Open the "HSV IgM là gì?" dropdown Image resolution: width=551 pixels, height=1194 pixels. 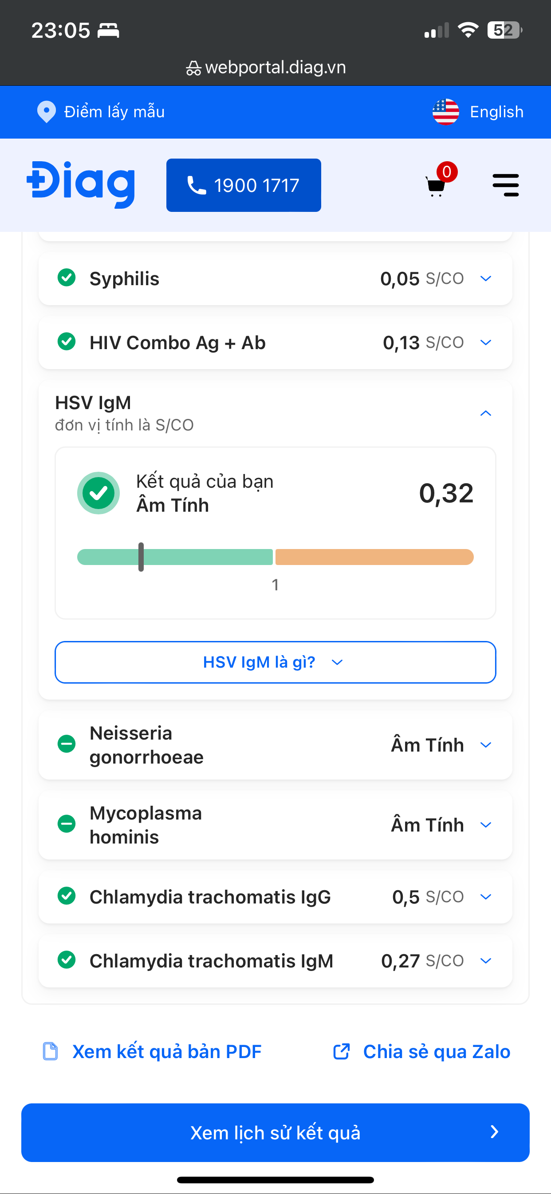pos(275,662)
